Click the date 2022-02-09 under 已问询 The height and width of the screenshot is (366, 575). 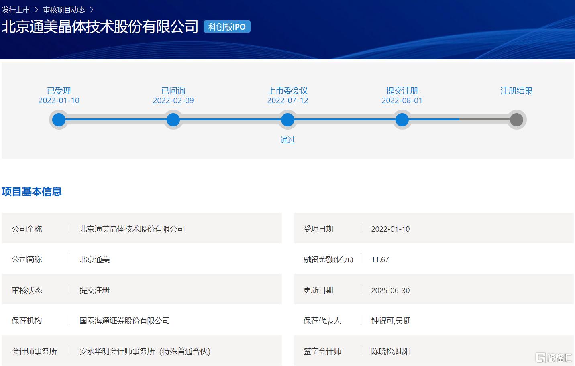pyautogui.click(x=173, y=101)
